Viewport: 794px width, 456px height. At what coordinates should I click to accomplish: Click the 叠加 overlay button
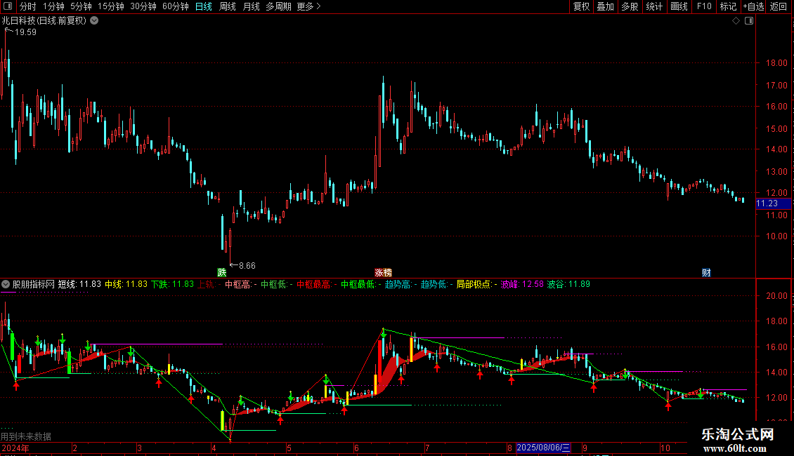605,6
